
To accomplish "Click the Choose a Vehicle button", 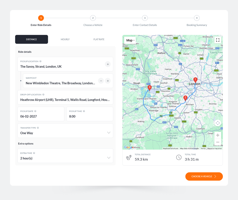I will click(x=204, y=176).
